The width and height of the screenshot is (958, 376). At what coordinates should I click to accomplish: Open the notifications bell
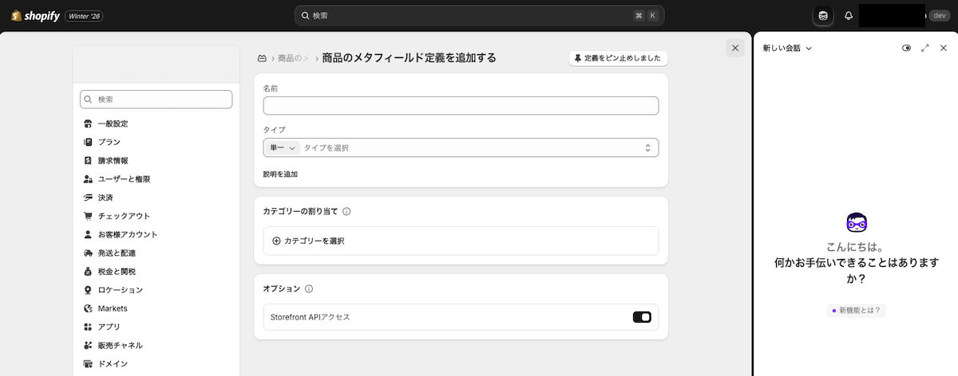pyautogui.click(x=849, y=15)
